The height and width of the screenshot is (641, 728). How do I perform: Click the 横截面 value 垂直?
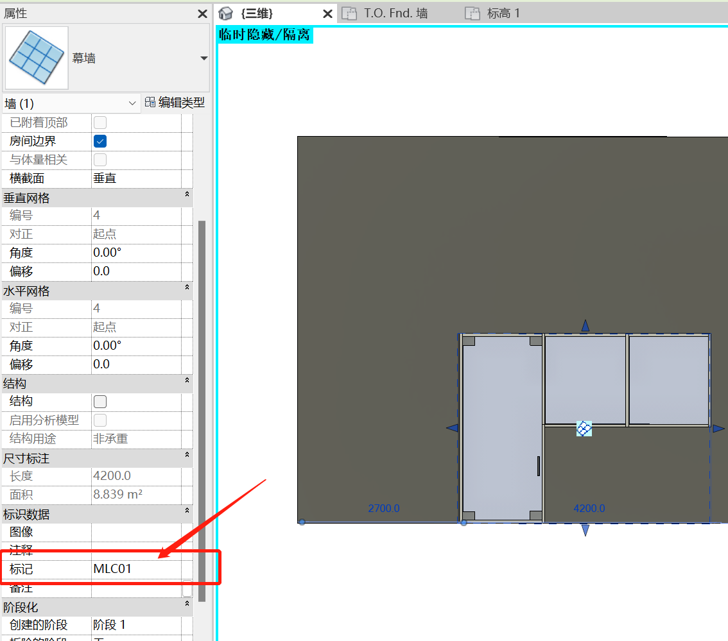point(136,178)
